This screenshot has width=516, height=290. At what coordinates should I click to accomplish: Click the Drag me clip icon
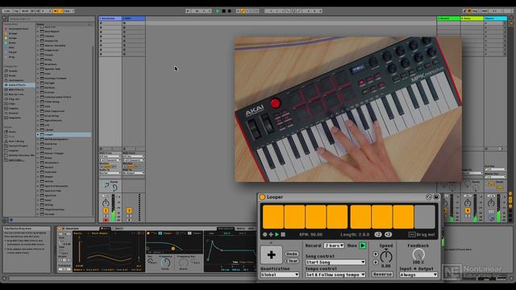click(x=412, y=234)
